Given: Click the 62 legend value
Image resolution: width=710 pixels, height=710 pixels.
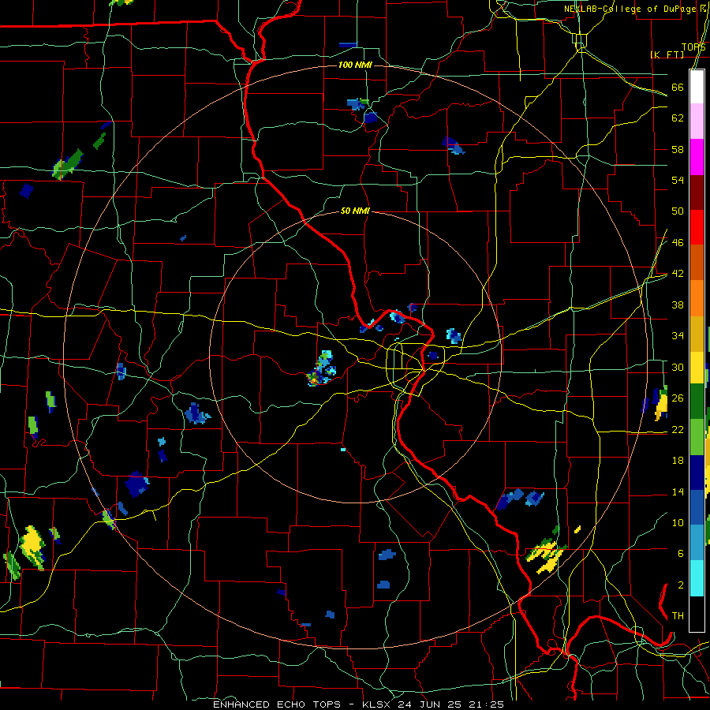Looking at the screenshot, I should (678, 118).
